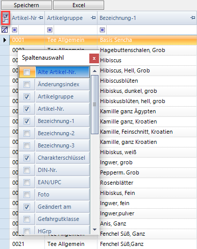Click the Excel export button
This screenshot has height=249, width=197.
click(79, 5)
